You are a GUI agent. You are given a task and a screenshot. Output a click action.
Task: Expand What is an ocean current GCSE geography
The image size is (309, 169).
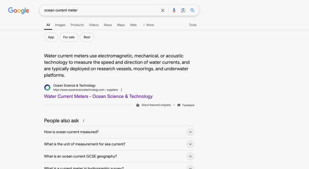119,156
